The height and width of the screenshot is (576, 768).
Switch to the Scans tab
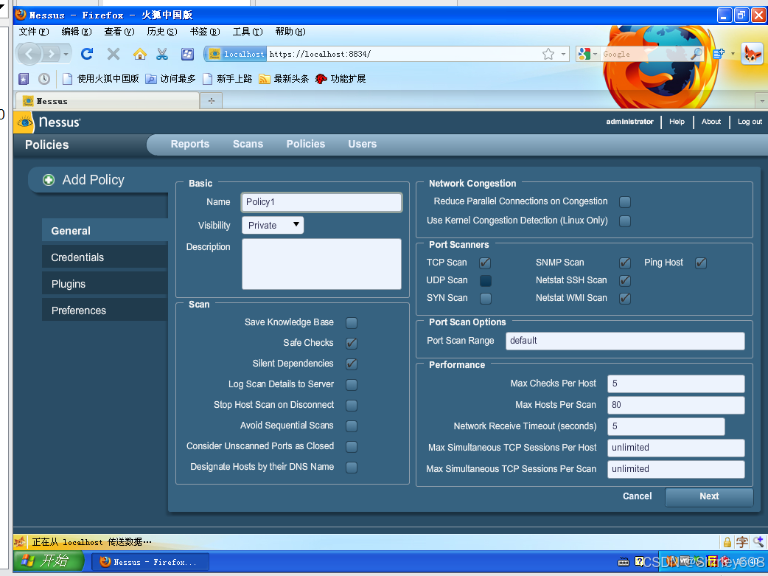coord(248,144)
